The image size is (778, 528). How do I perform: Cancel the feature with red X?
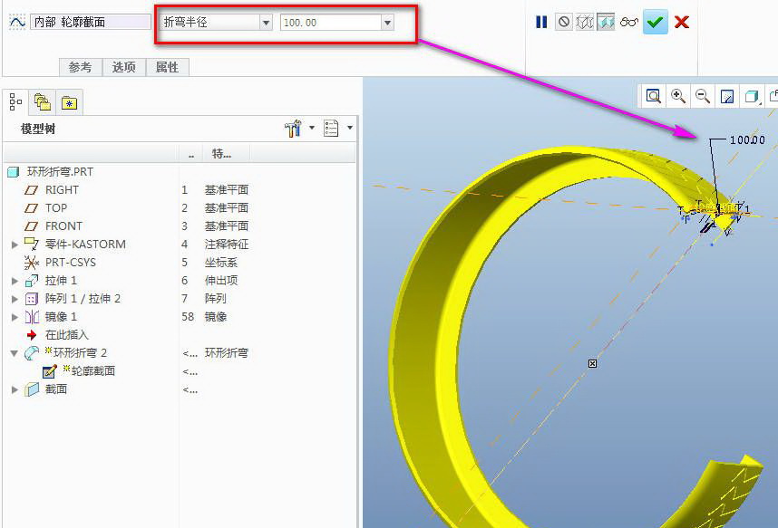tap(682, 22)
